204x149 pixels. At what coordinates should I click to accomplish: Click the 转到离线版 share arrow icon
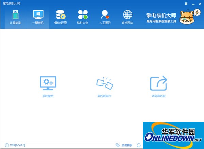point(158,83)
